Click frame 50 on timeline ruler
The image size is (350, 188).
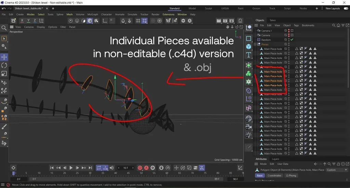click(141, 173)
